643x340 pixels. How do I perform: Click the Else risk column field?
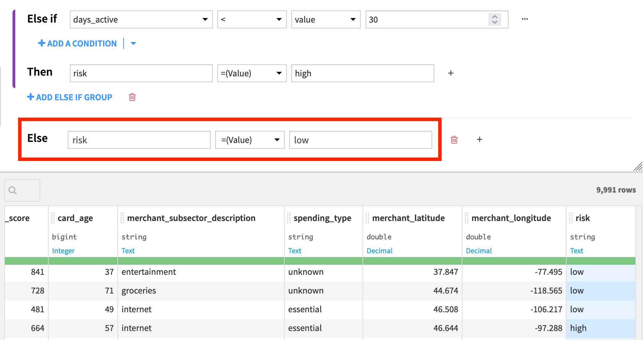click(139, 140)
